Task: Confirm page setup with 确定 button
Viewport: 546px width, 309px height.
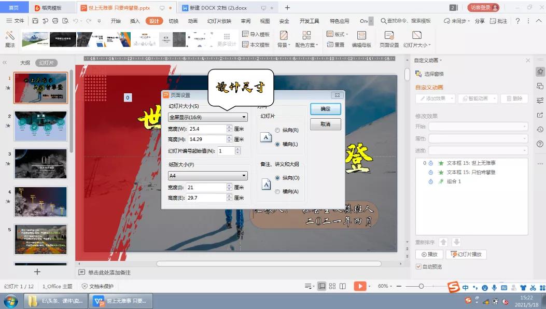Action: coord(325,109)
